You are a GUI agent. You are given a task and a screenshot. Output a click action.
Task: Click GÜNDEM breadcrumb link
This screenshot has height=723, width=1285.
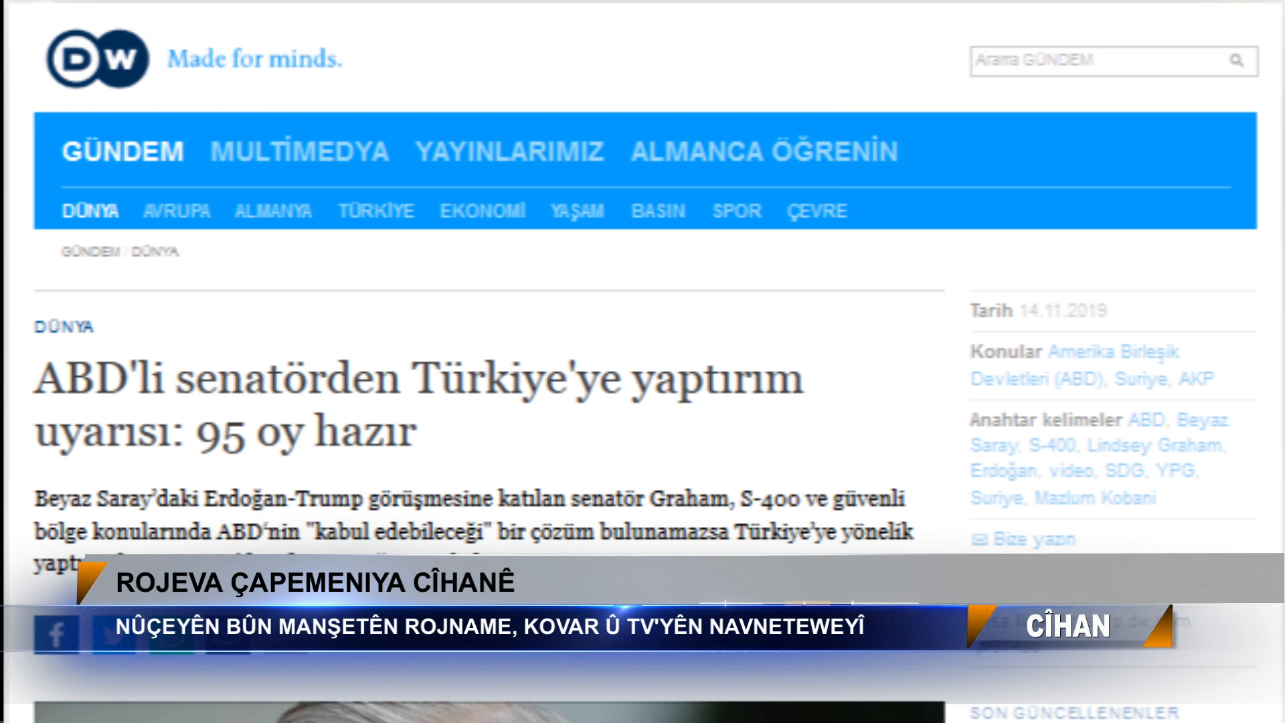click(x=90, y=252)
